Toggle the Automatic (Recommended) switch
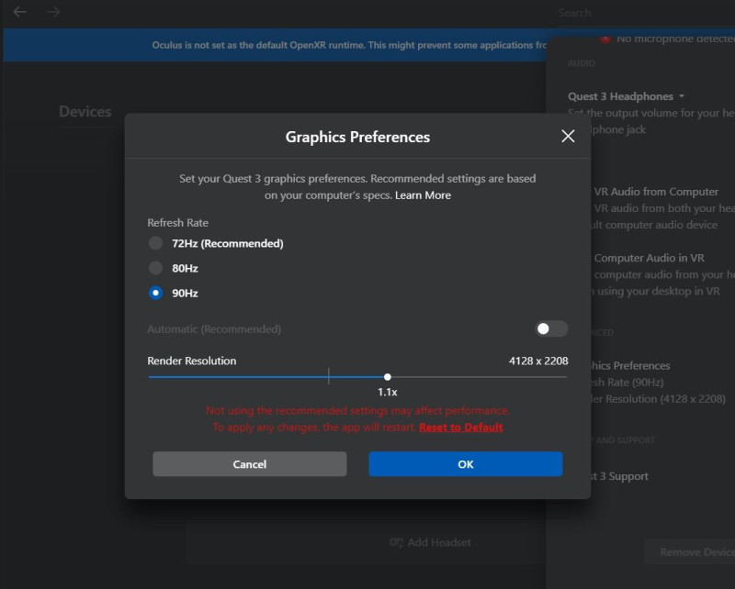The image size is (735, 589). click(x=551, y=328)
